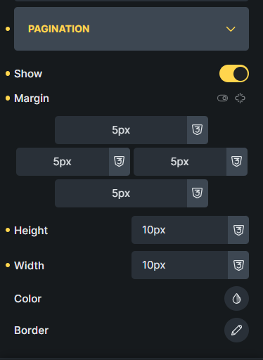Toggle the Show pagination switch off

pyautogui.click(x=234, y=74)
